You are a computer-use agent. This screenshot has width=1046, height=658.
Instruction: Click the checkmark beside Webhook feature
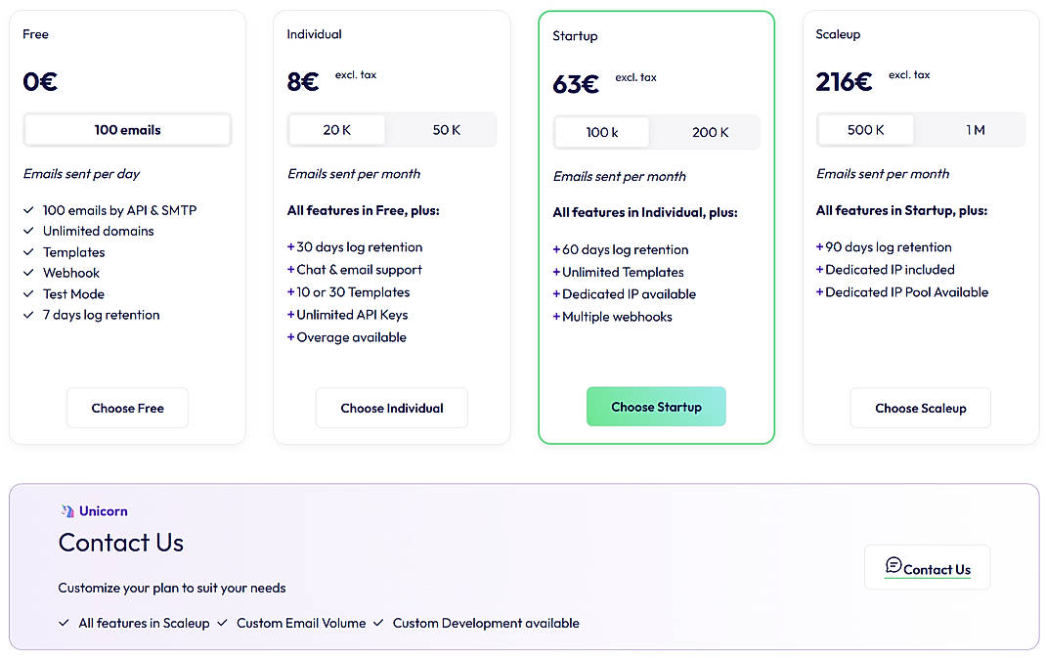[28, 273]
